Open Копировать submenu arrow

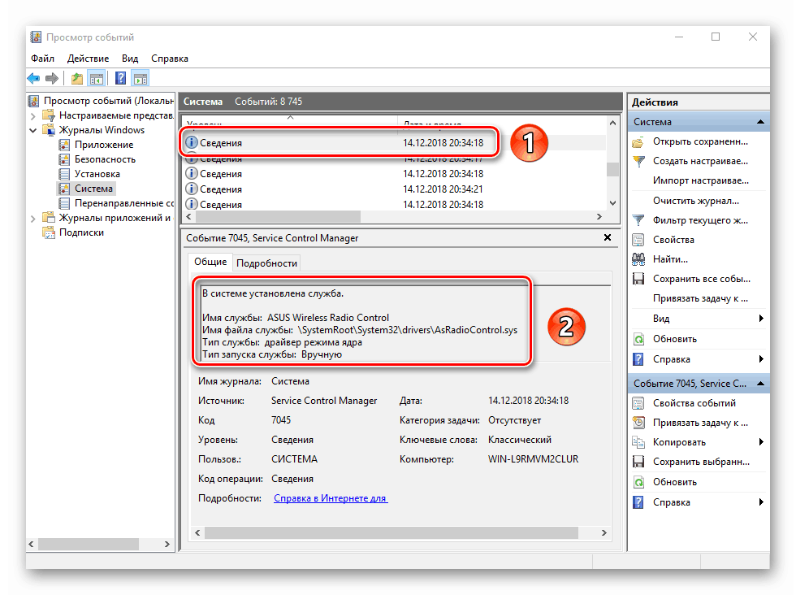(761, 442)
